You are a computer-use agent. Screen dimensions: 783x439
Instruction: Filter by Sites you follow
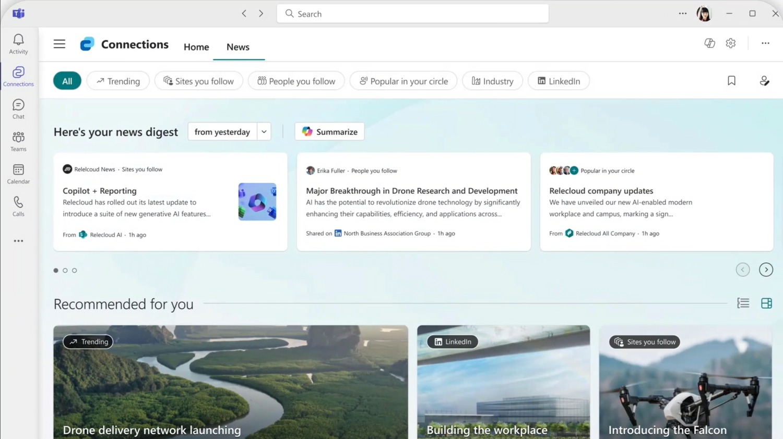pyautogui.click(x=198, y=81)
